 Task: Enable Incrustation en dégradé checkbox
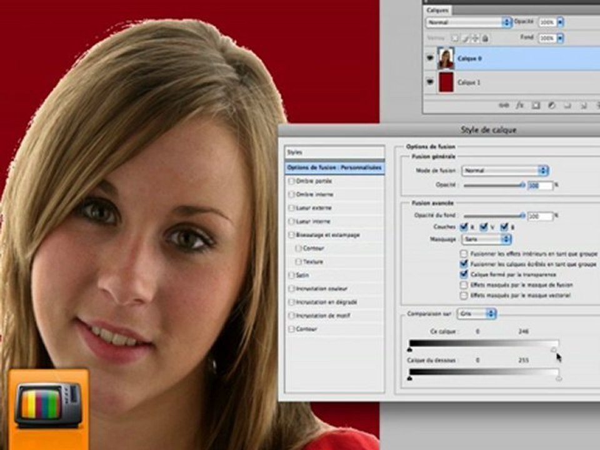[x=291, y=302]
